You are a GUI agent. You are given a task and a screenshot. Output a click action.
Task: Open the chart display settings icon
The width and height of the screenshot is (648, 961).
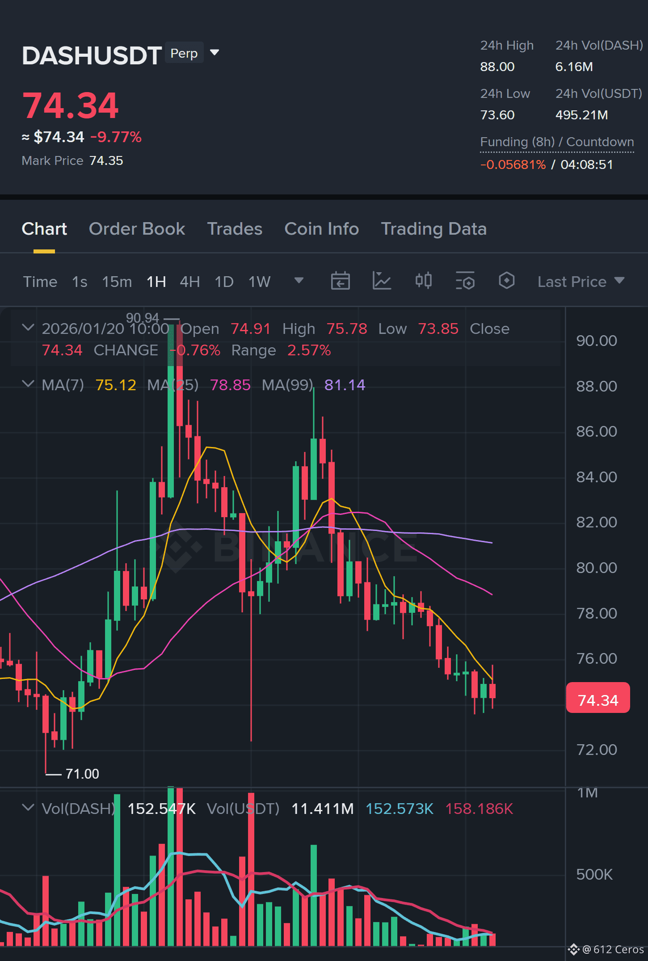click(465, 281)
